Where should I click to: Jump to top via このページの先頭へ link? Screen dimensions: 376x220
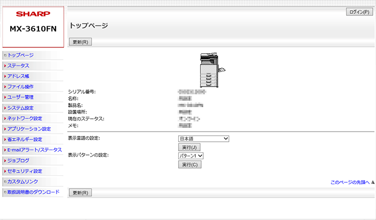349,182
